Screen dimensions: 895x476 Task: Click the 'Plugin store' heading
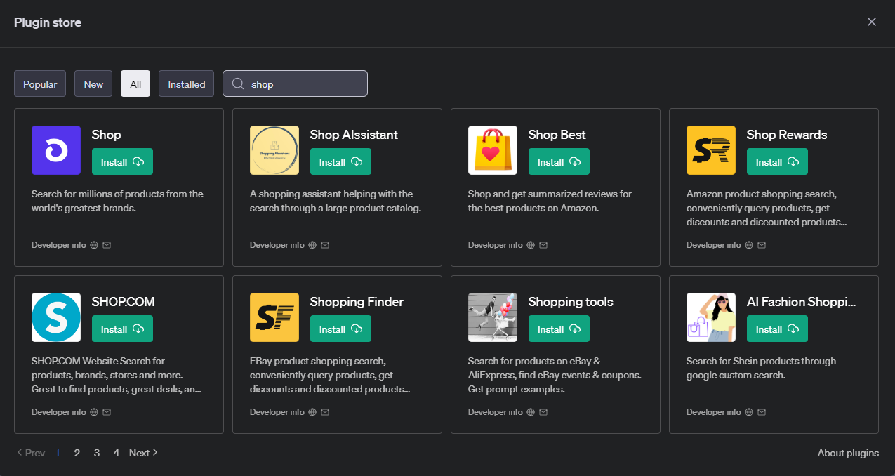click(x=48, y=22)
